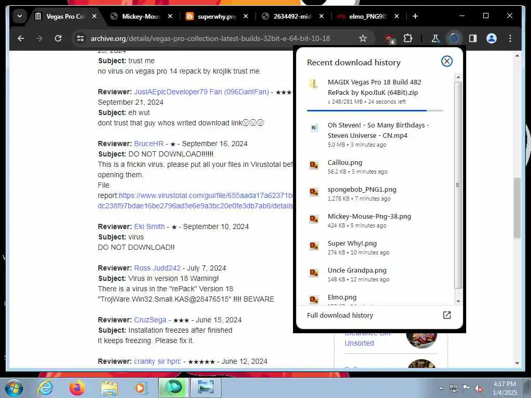Open site information icon in address bar
The width and height of the screenshot is (531, 398).
(x=80, y=38)
